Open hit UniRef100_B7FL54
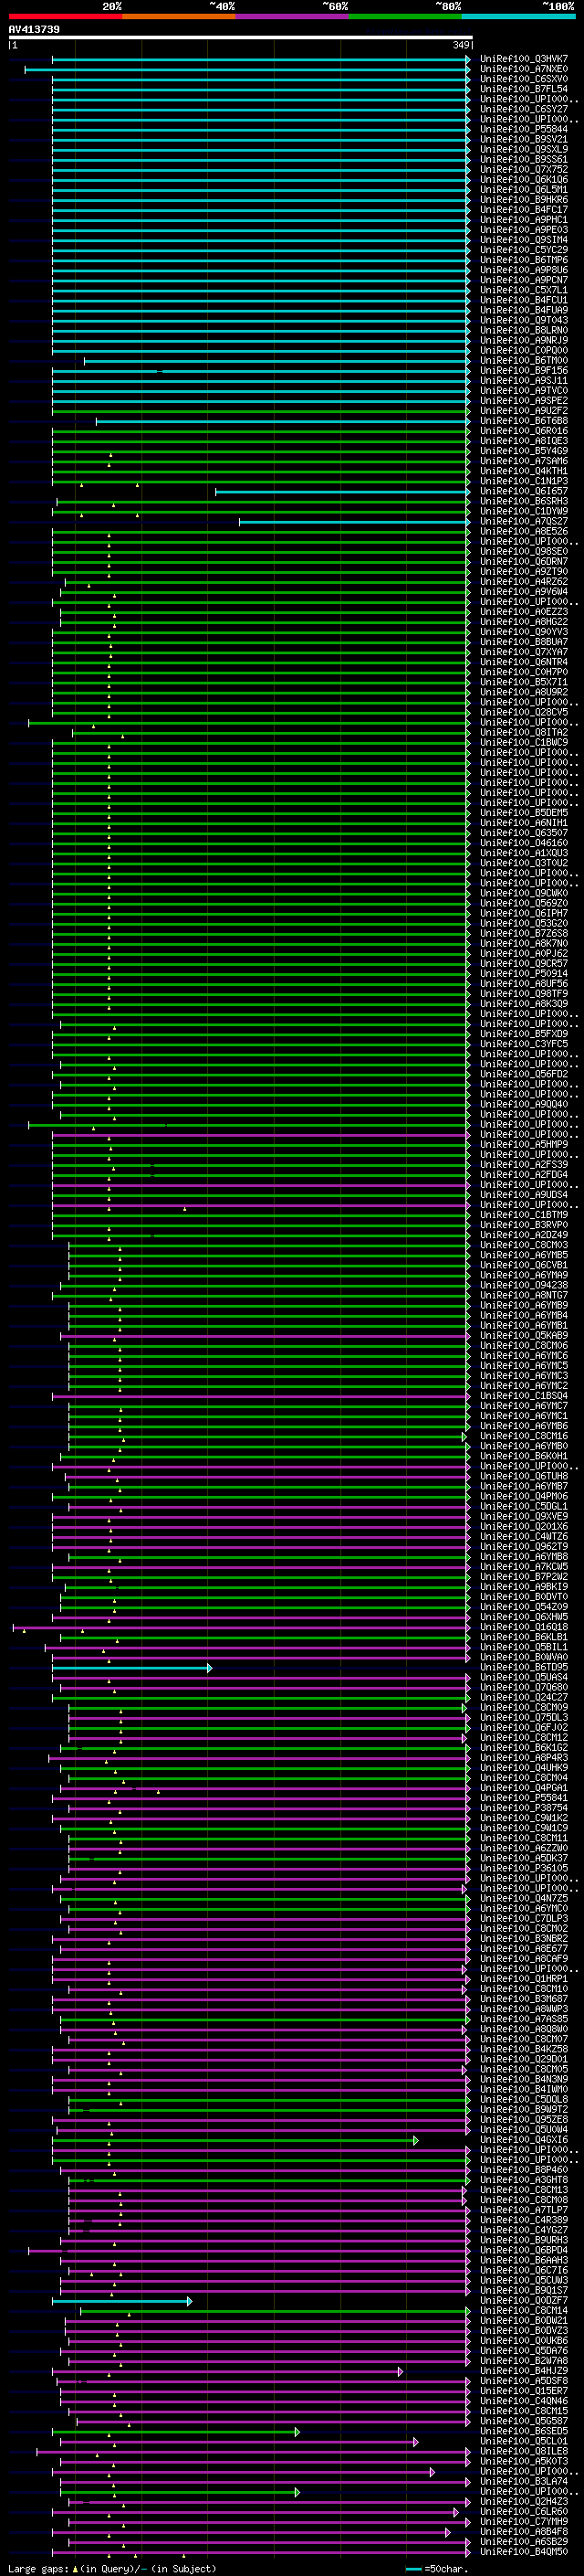The width and height of the screenshot is (584, 2576). click(523, 89)
